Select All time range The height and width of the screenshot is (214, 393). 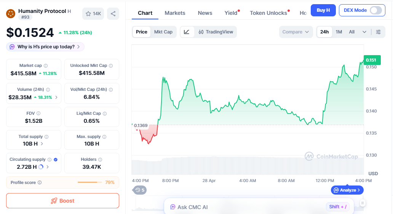(x=351, y=32)
